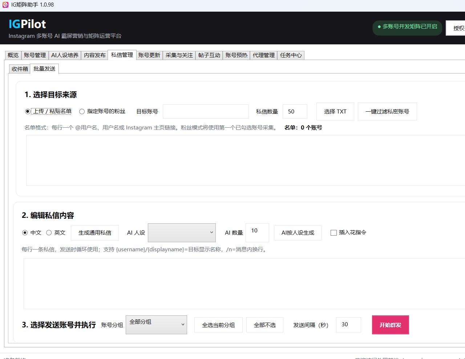Click the 一键过滤私密账号 button

pyautogui.click(x=387, y=111)
